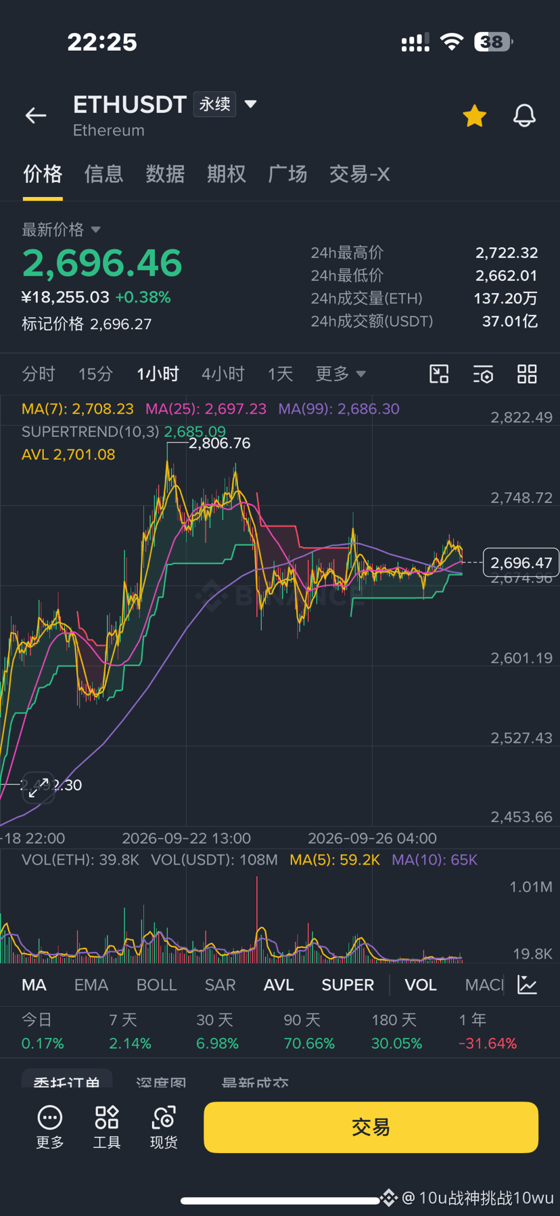Tap the yellow 交易 button

coord(371,1127)
